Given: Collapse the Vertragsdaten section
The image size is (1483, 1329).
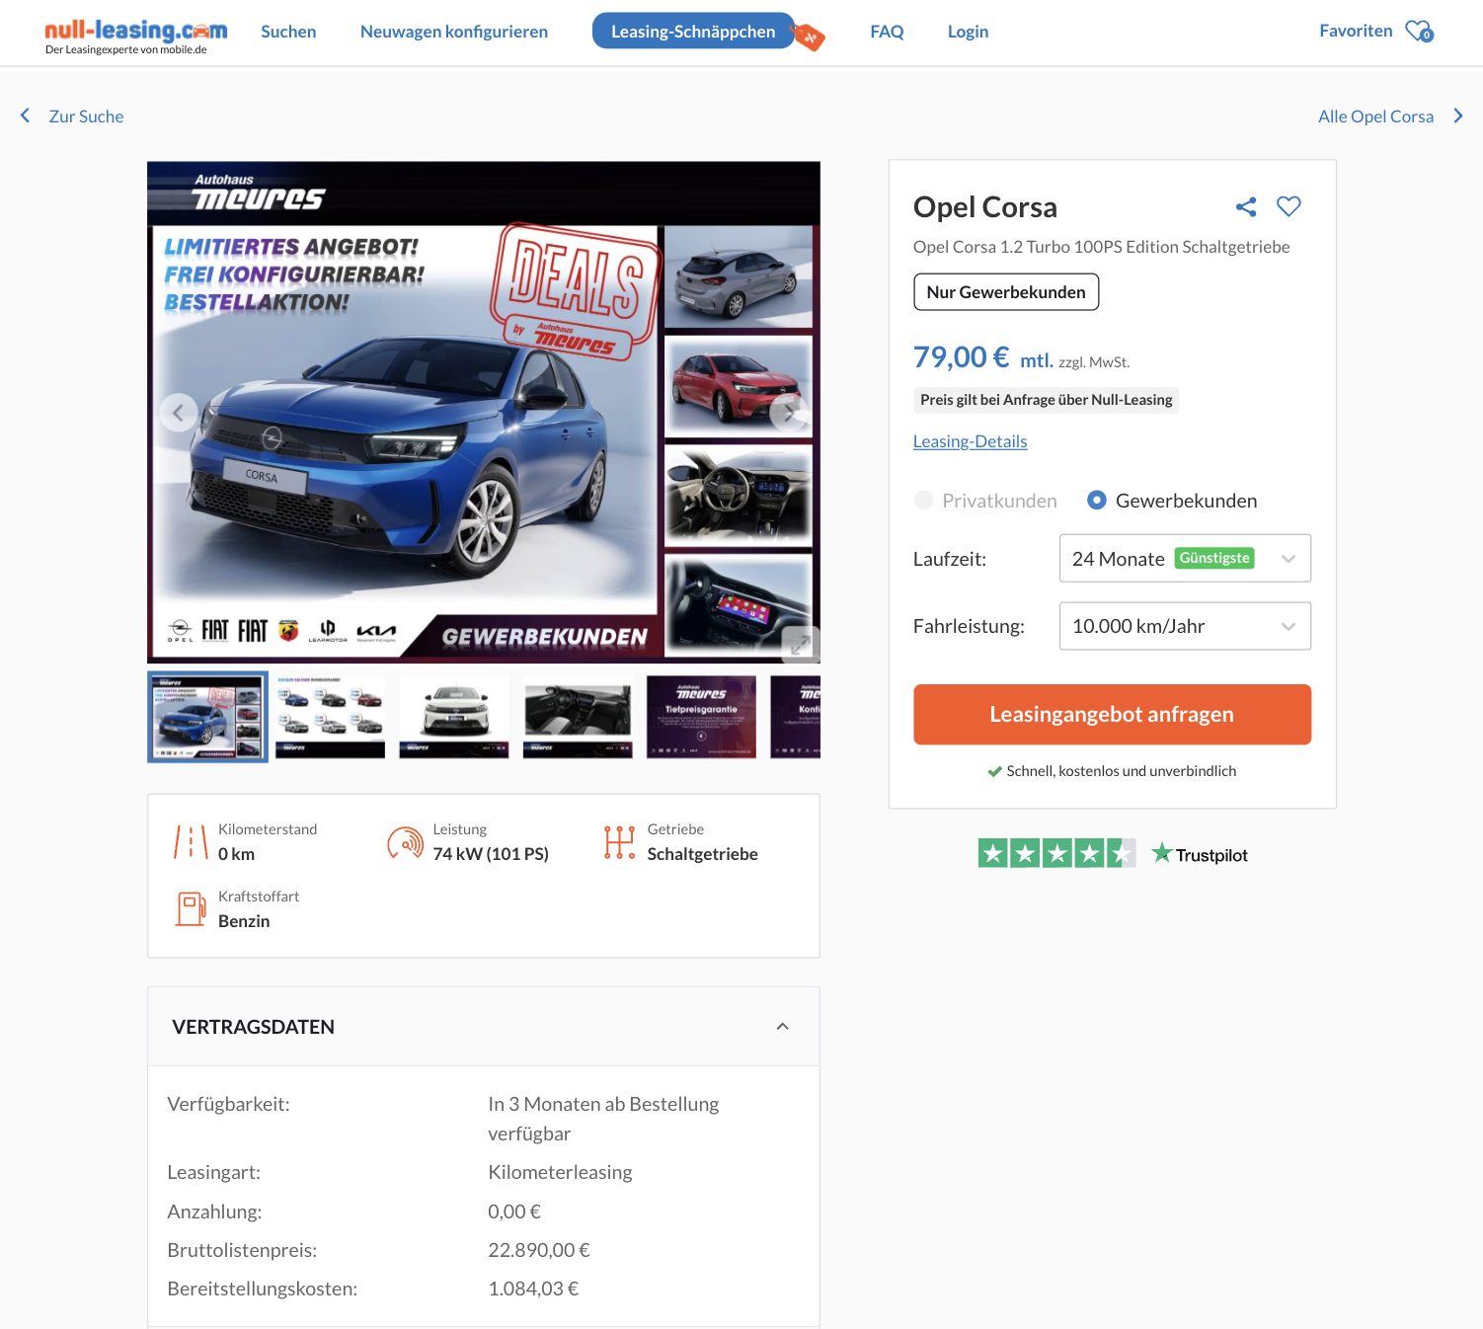Looking at the screenshot, I should 782,1027.
